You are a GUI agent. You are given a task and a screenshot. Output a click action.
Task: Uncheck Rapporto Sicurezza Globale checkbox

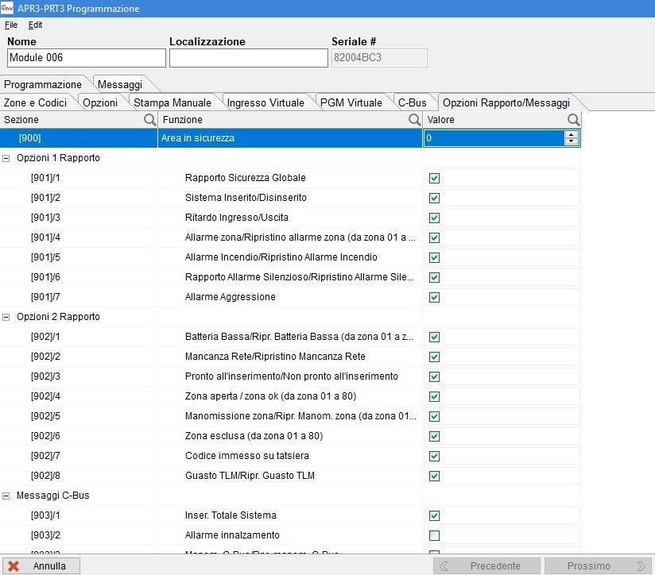[435, 178]
